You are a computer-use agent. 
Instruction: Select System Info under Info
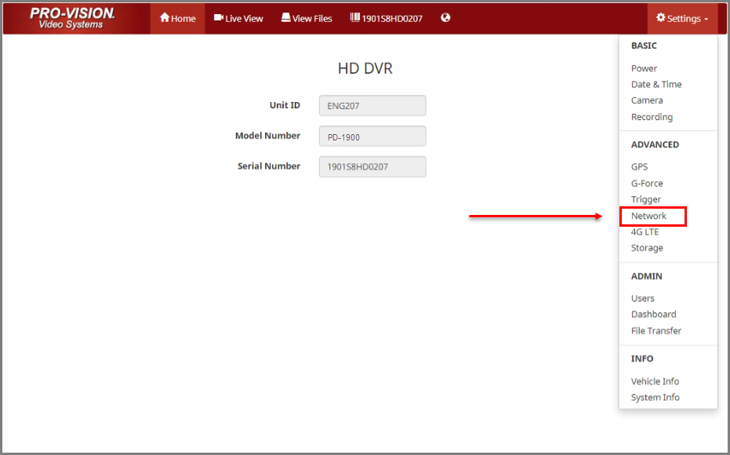point(655,397)
